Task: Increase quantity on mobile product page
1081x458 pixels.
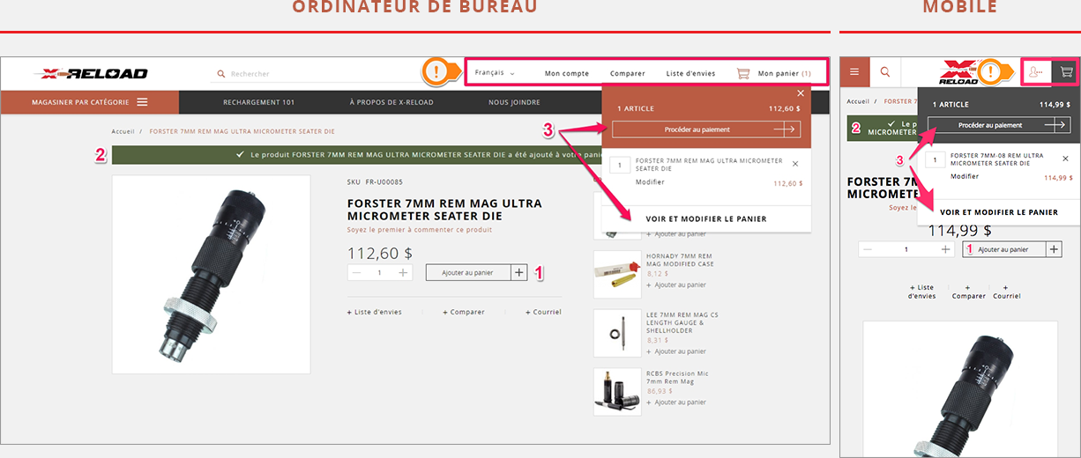Action: [946, 249]
